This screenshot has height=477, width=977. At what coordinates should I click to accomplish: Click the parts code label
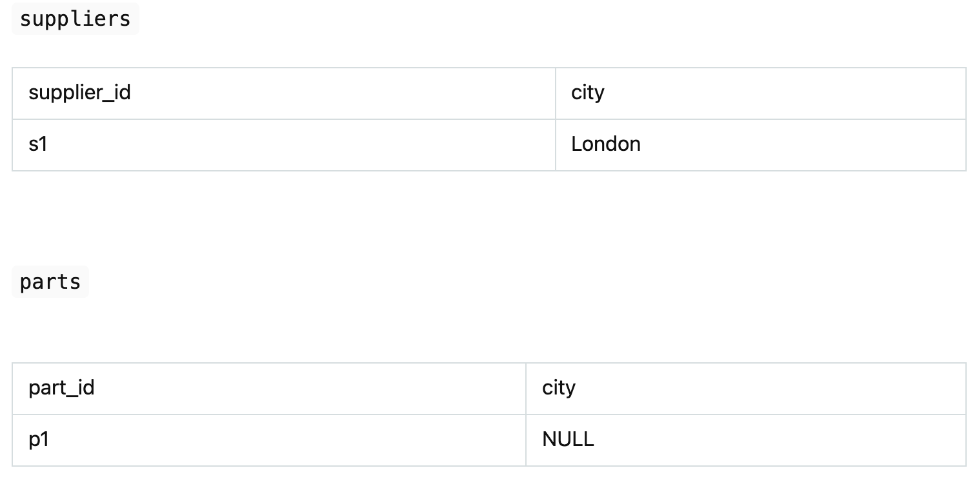point(50,282)
